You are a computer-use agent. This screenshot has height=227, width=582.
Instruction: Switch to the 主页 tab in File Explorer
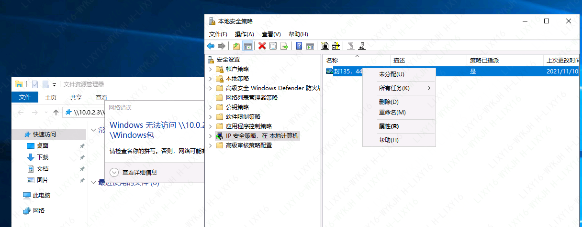click(x=51, y=97)
